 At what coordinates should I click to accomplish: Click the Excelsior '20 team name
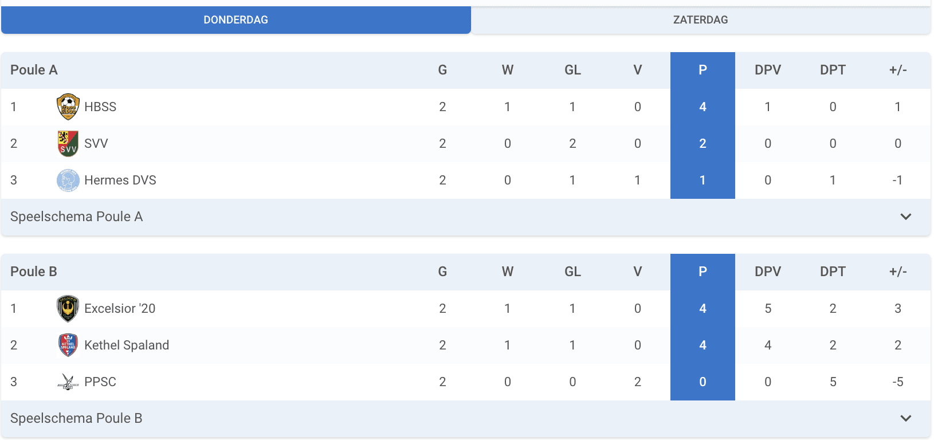point(120,309)
